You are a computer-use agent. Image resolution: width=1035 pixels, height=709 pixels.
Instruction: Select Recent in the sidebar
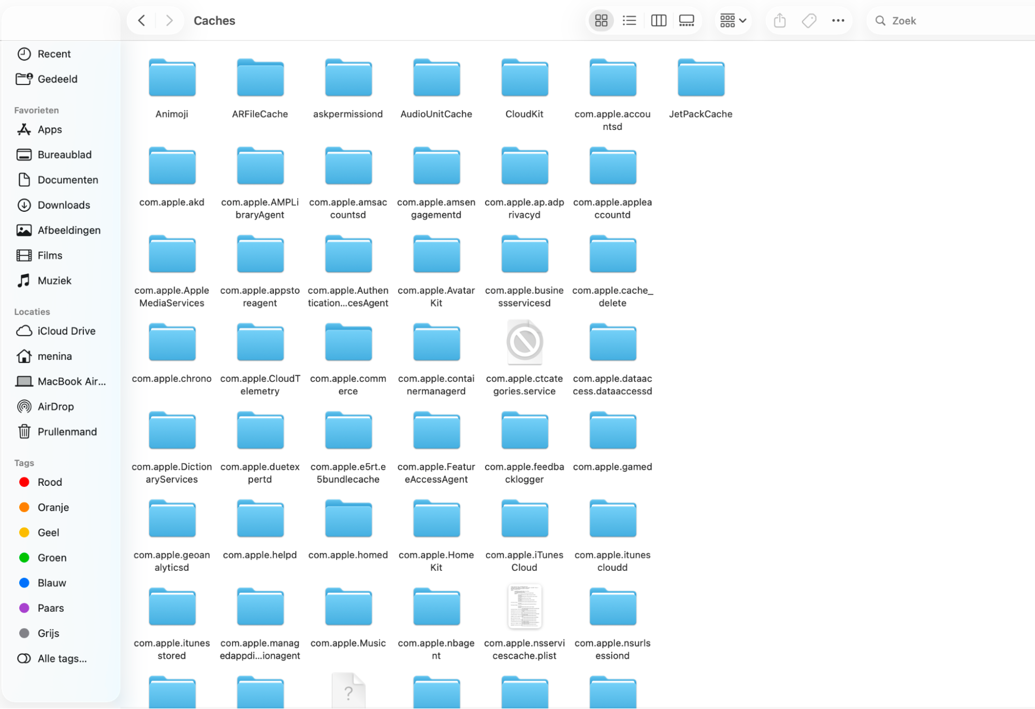54,53
